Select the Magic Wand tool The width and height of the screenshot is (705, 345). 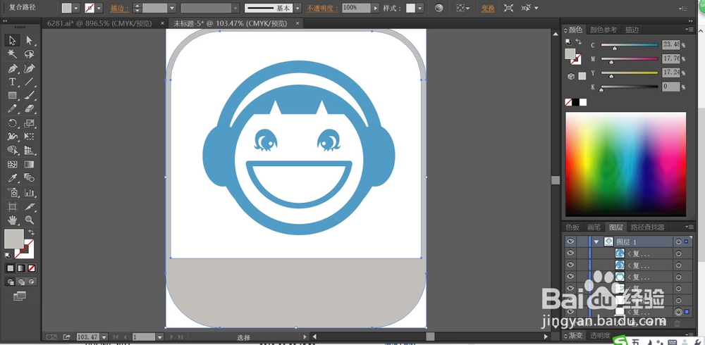12,54
